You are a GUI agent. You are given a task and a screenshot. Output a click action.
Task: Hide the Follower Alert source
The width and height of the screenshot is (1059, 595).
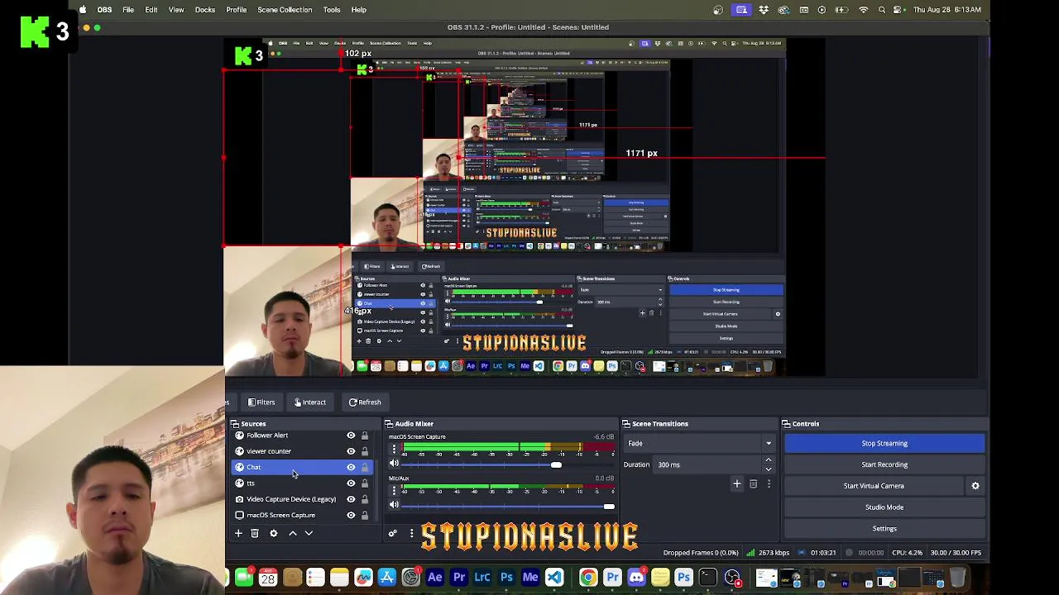coord(351,436)
